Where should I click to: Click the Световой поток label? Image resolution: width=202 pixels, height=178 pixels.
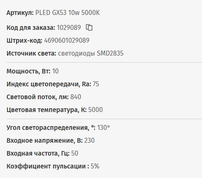pos(37,97)
